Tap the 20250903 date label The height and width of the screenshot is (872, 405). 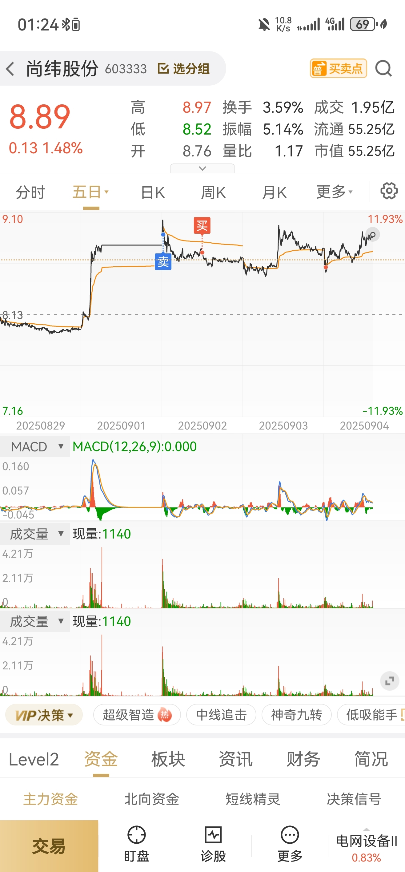283,426
